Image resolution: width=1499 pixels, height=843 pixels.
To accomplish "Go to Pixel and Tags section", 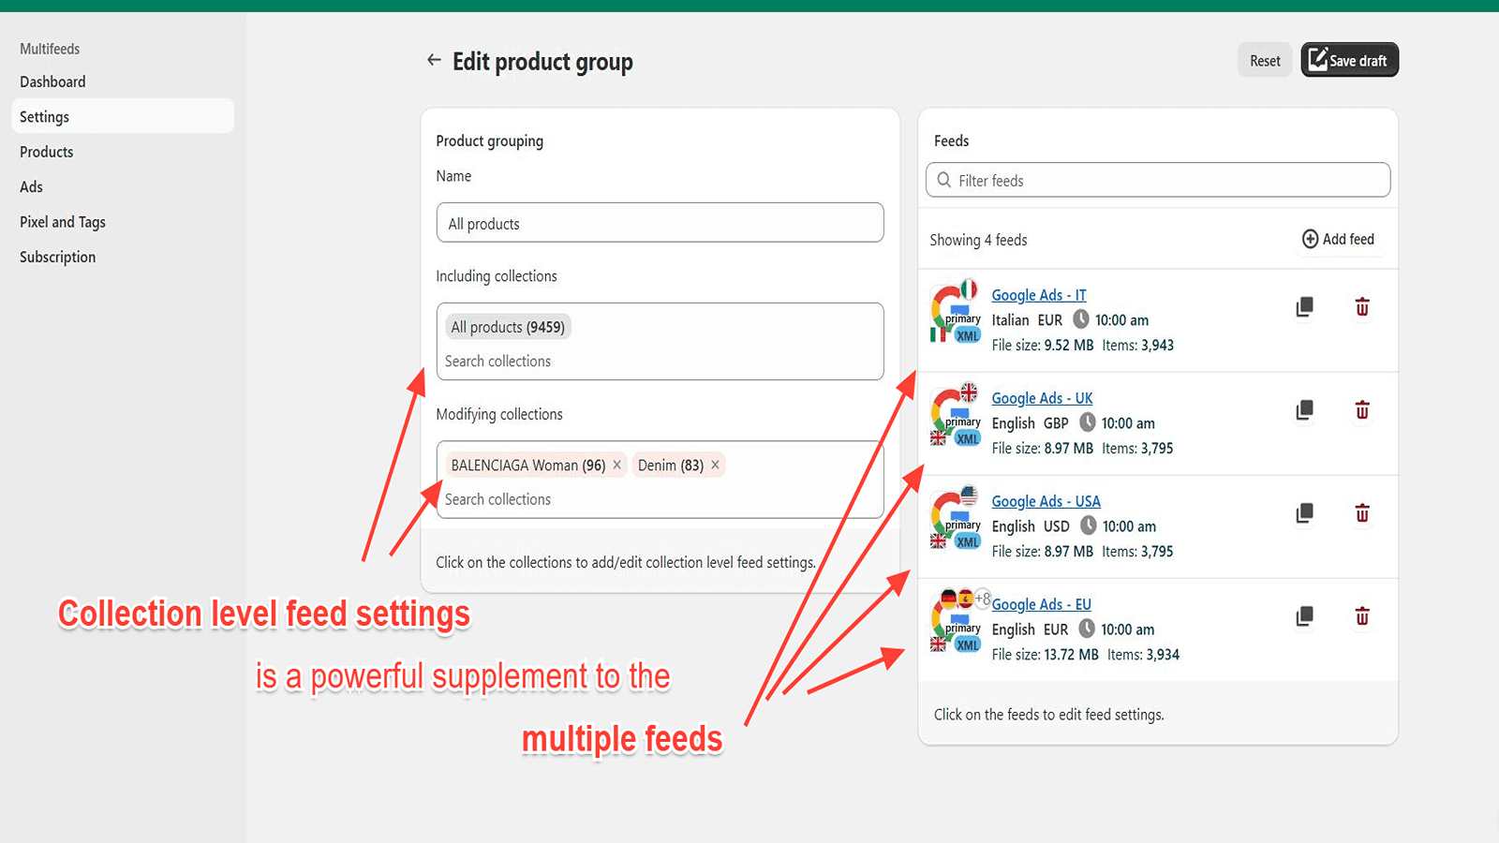I will click(63, 222).
